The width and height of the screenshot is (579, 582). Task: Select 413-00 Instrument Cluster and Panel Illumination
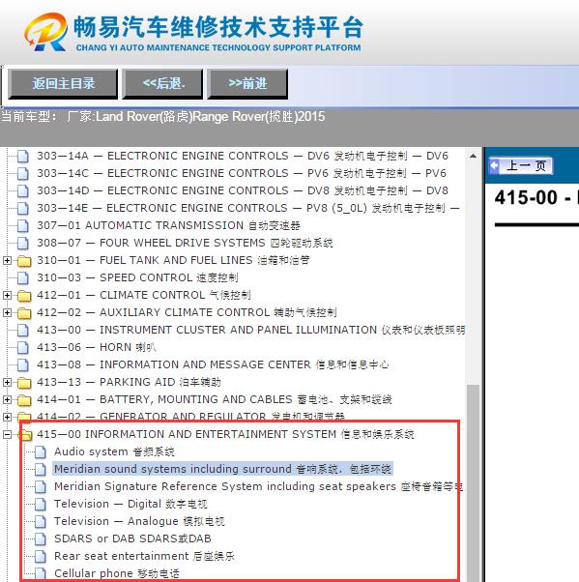pyautogui.click(x=251, y=330)
